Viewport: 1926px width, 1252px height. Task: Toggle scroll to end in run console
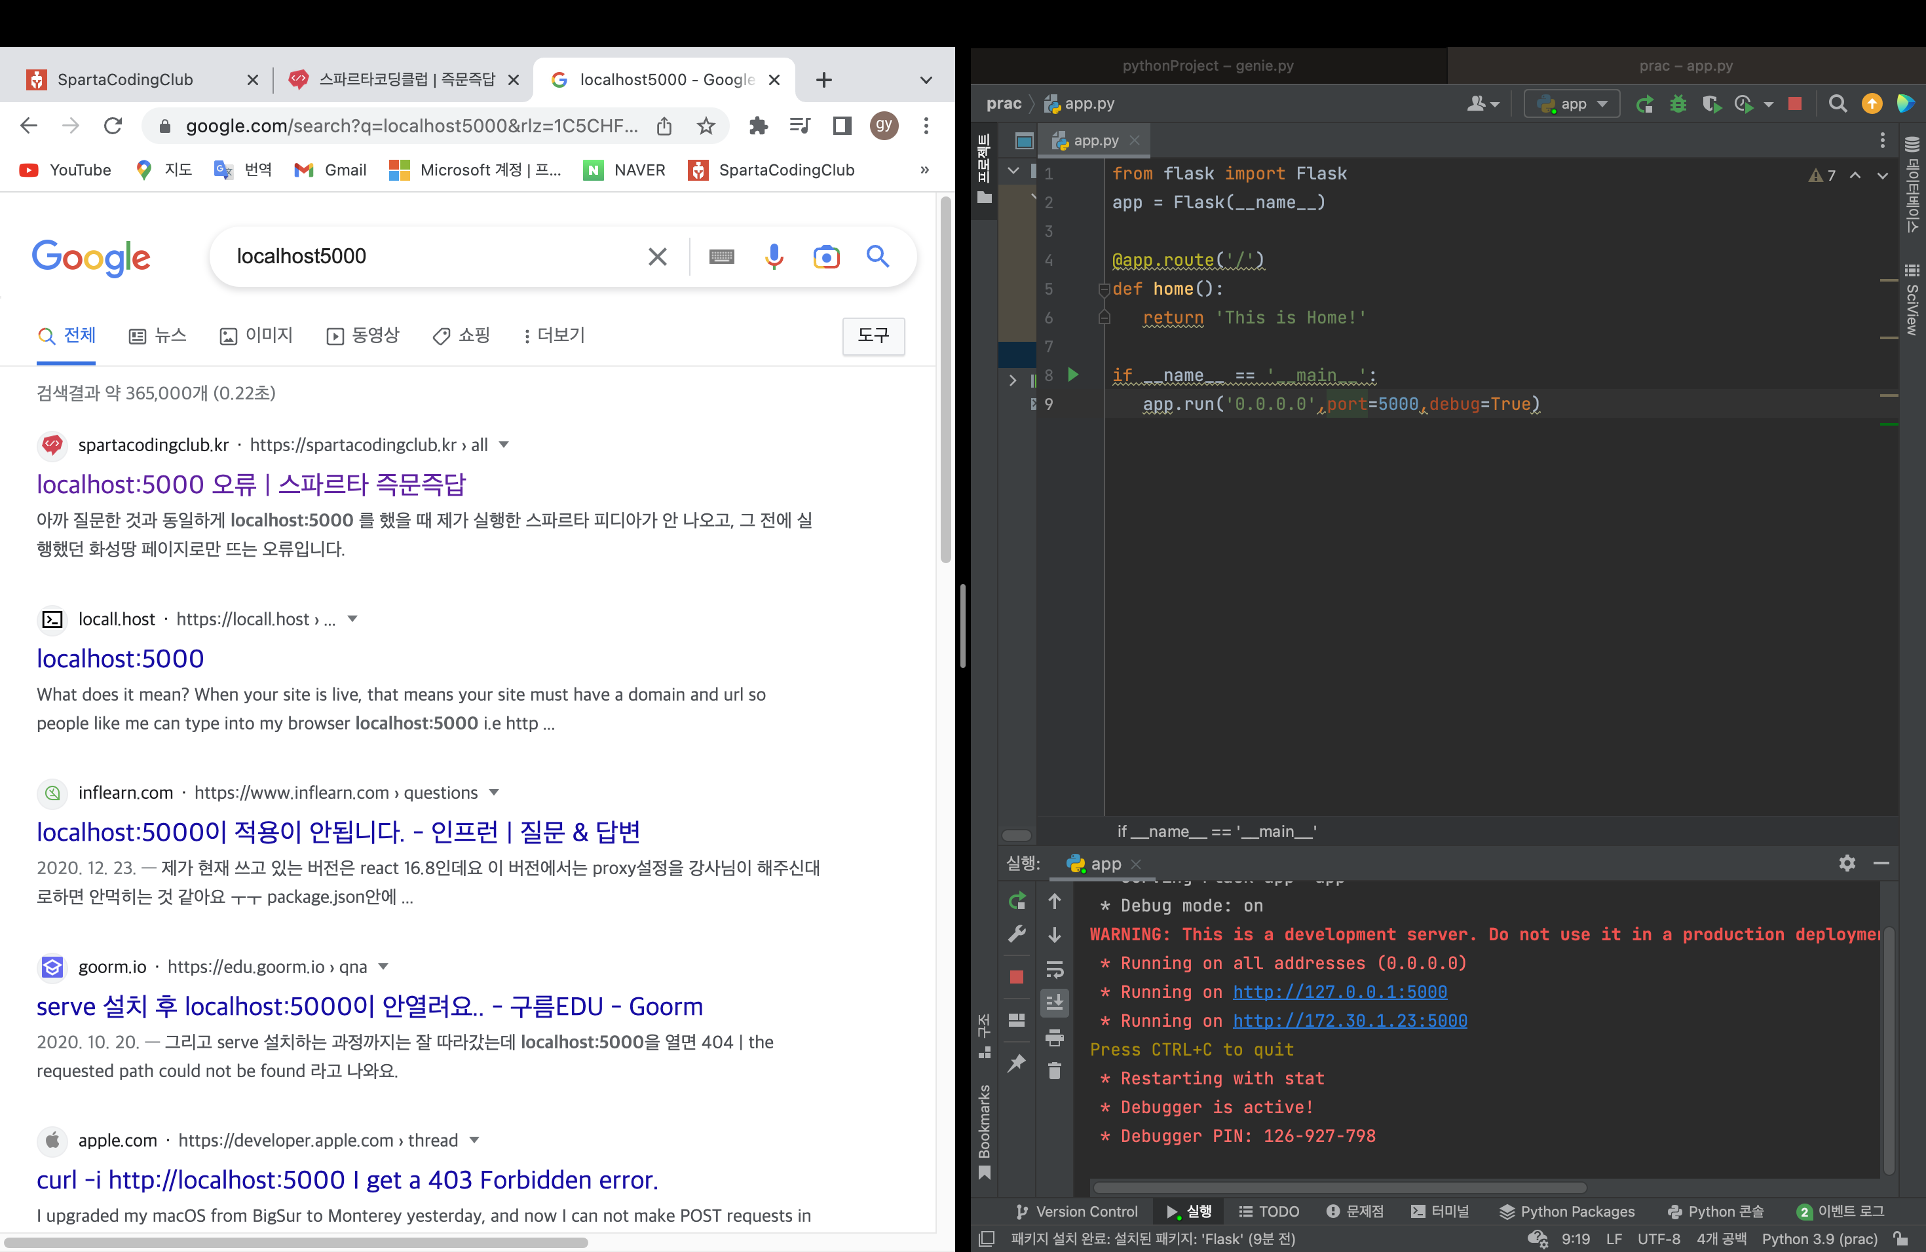pos(1055,1003)
